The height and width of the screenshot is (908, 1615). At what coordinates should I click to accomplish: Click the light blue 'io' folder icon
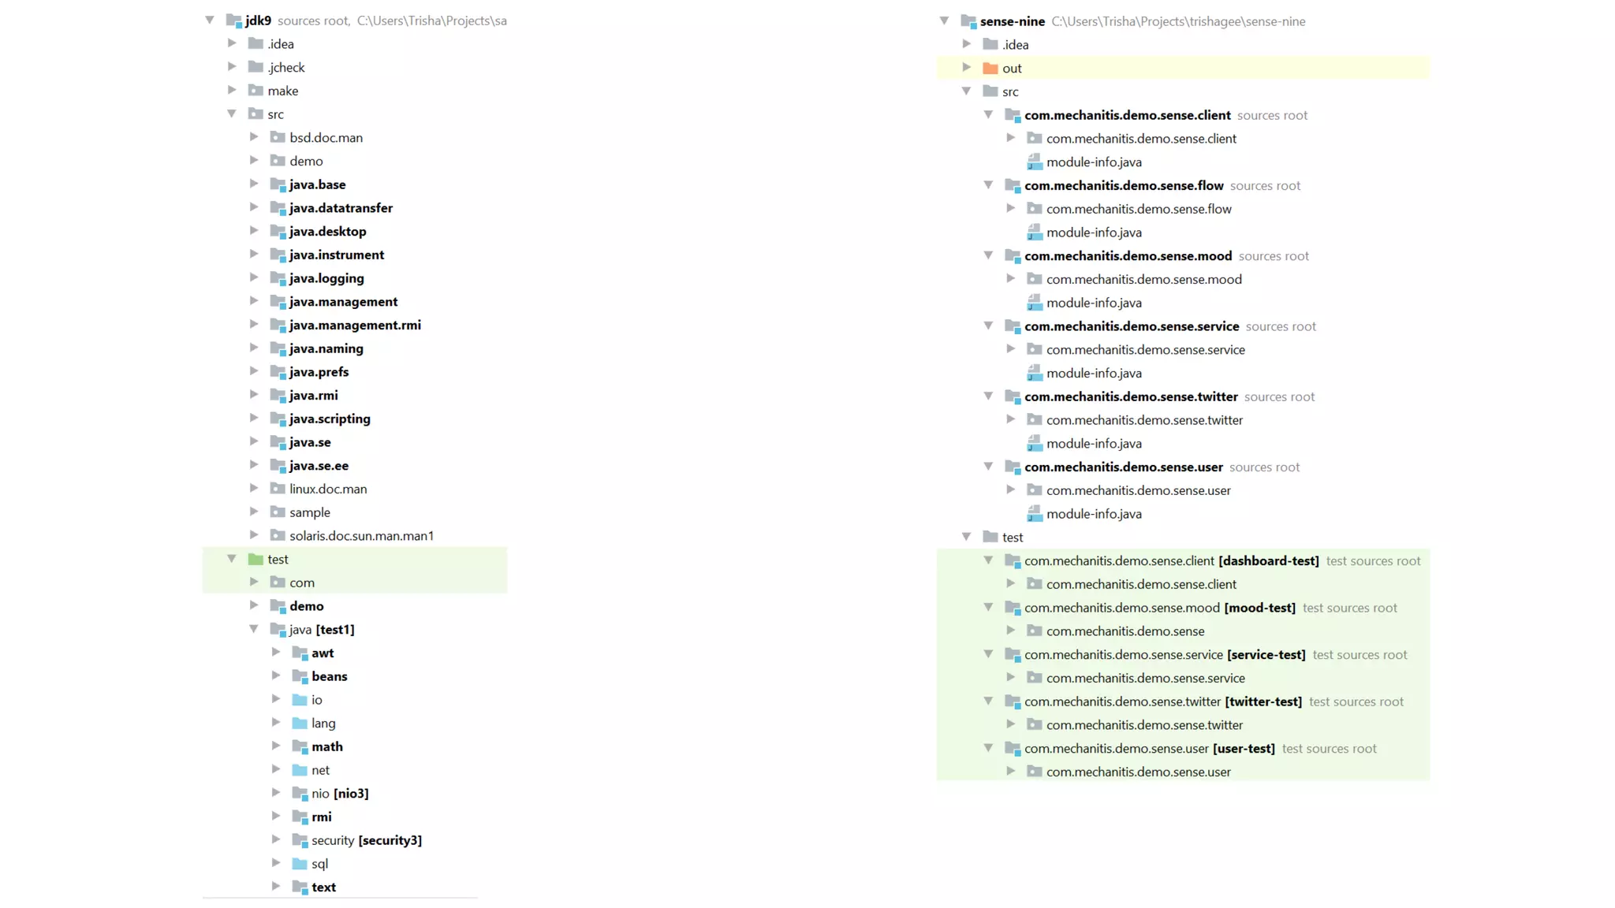pyautogui.click(x=300, y=700)
